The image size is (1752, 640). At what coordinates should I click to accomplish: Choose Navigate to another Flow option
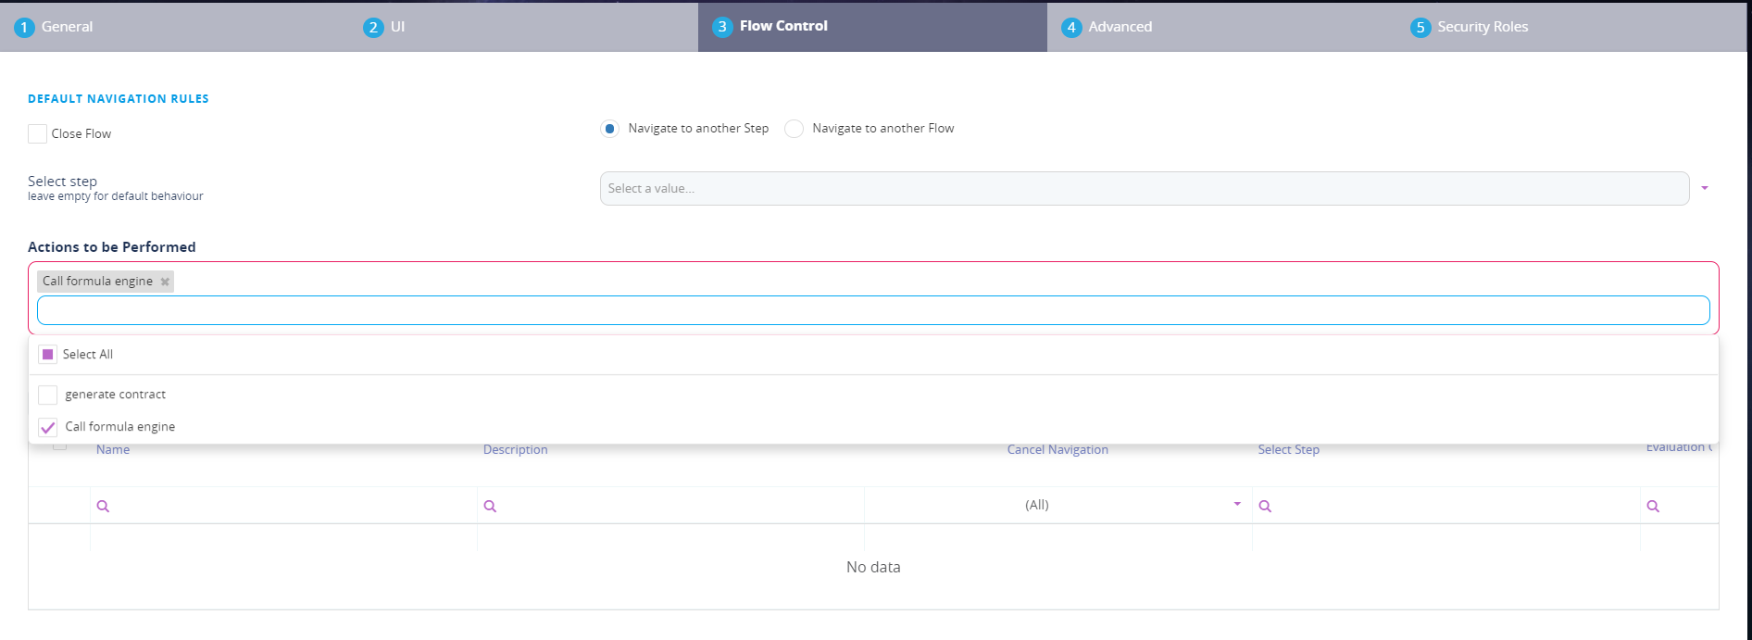[794, 129]
